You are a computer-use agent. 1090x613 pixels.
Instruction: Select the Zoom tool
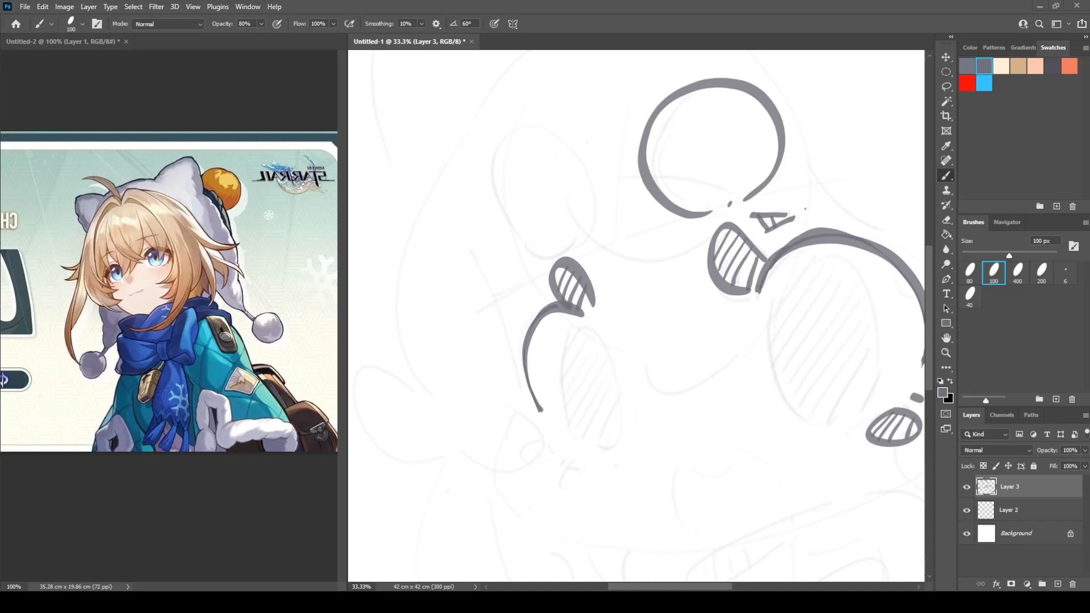(946, 352)
